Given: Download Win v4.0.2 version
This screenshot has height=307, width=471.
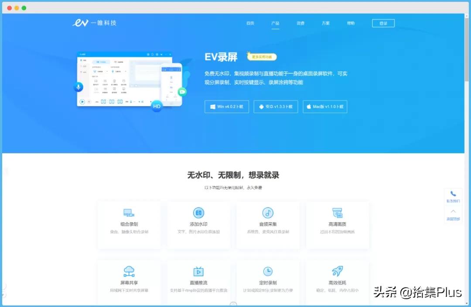Looking at the screenshot, I should [226, 107].
